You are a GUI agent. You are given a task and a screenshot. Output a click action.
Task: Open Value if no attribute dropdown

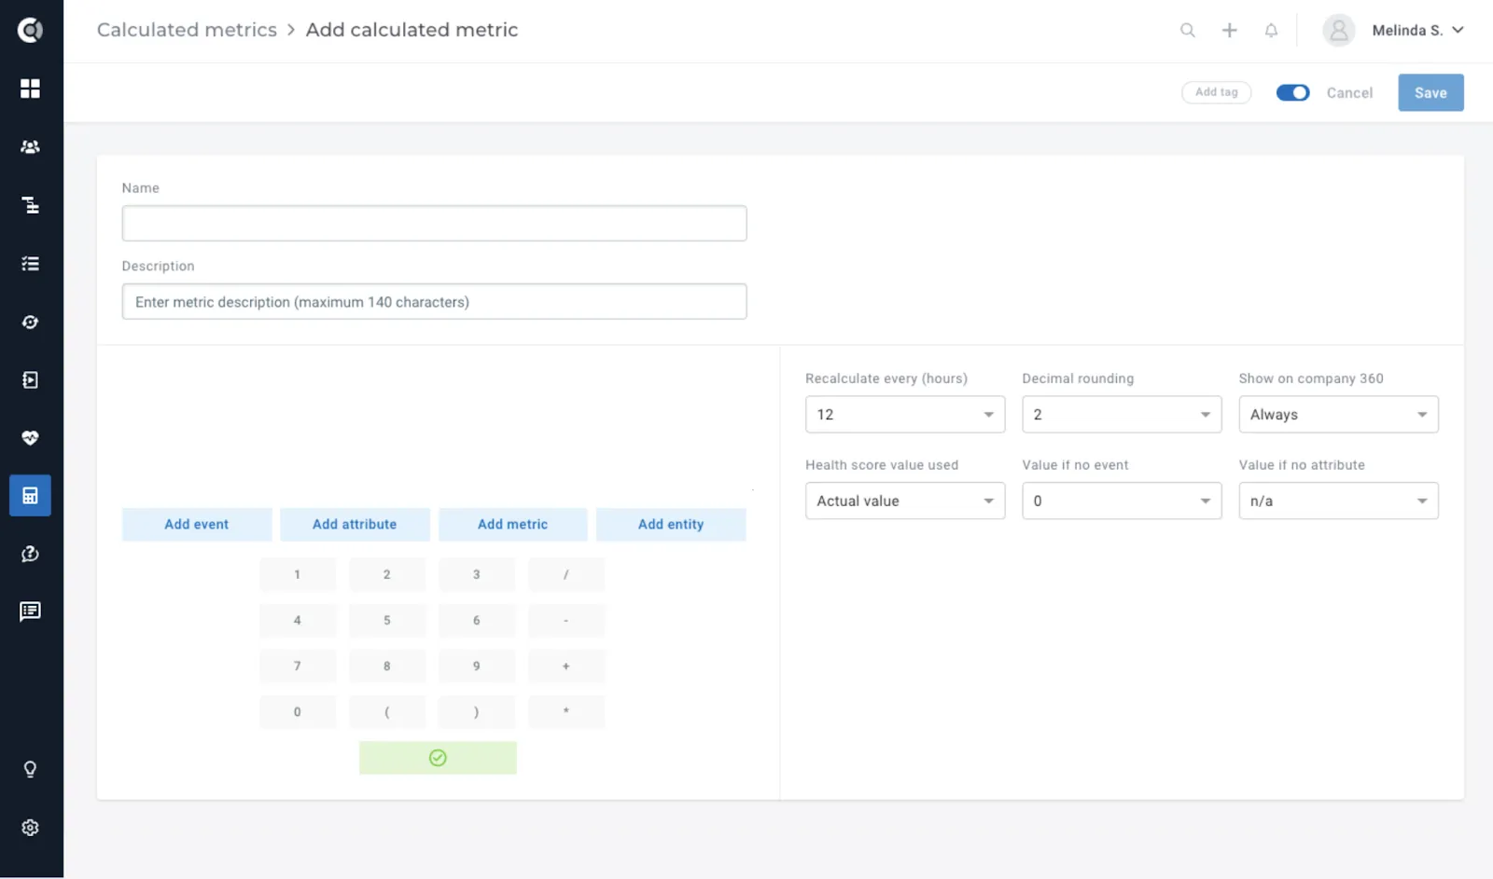(x=1338, y=501)
